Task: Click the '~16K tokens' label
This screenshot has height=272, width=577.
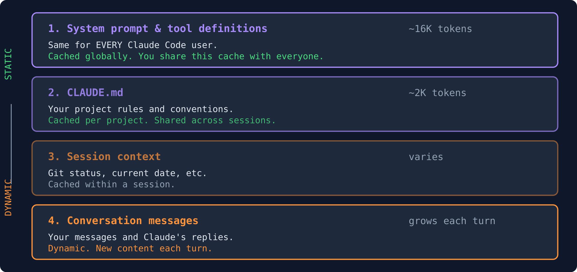Action: coord(440,29)
